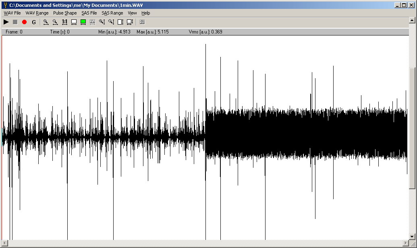Zoom out vertically with magnifier icon
This screenshot has height=248, width=417.
coord(111,22)
